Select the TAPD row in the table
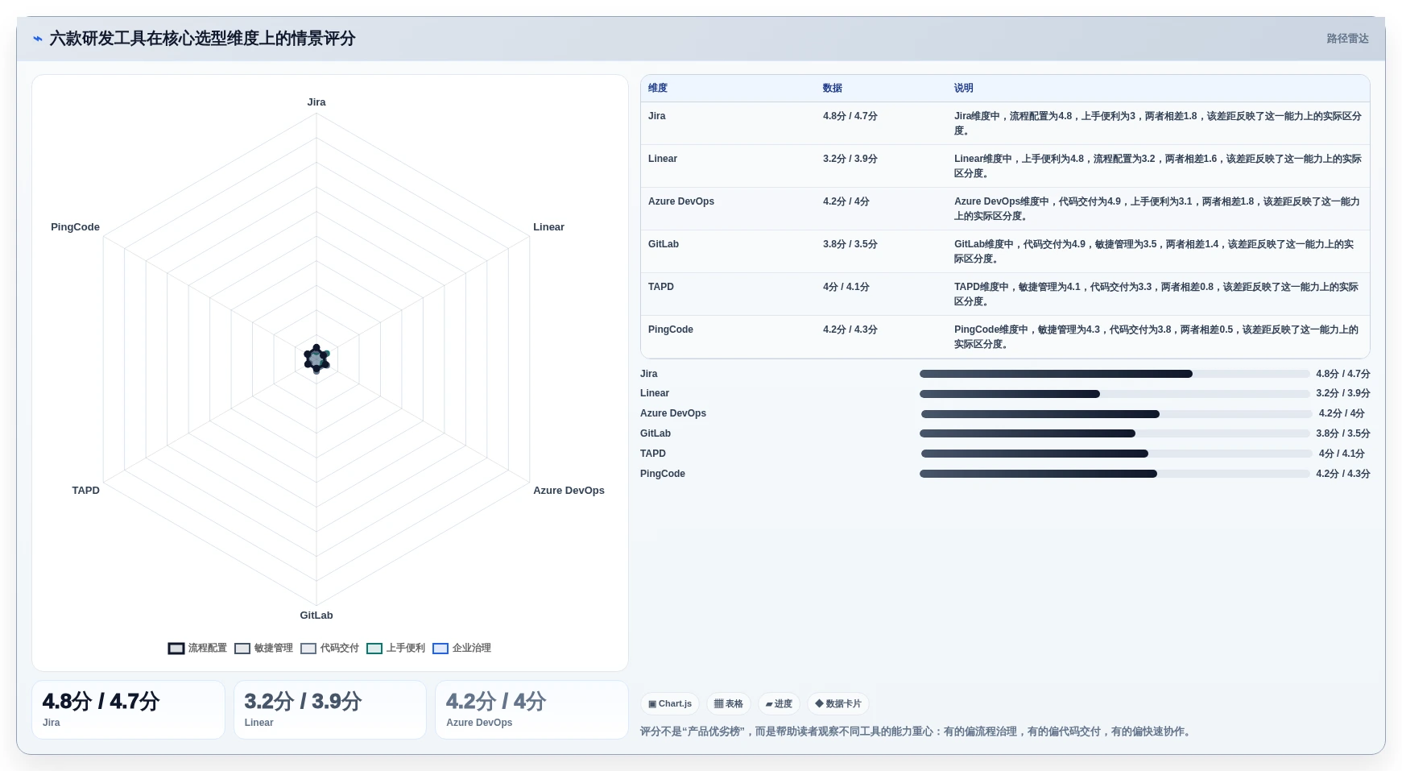1402x771 pixels. click(x=1005, y=294)
